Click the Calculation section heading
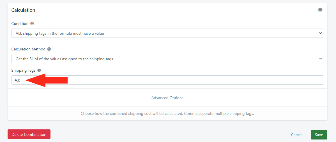 [x=23, y=10]
